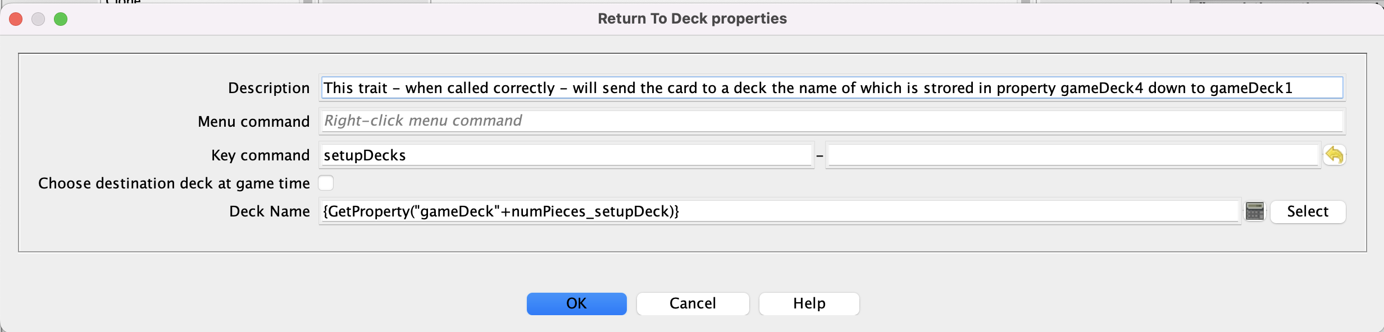Click the green zoom window button
This screenshot has width=1384, height=332.
(x=61, y=19)
